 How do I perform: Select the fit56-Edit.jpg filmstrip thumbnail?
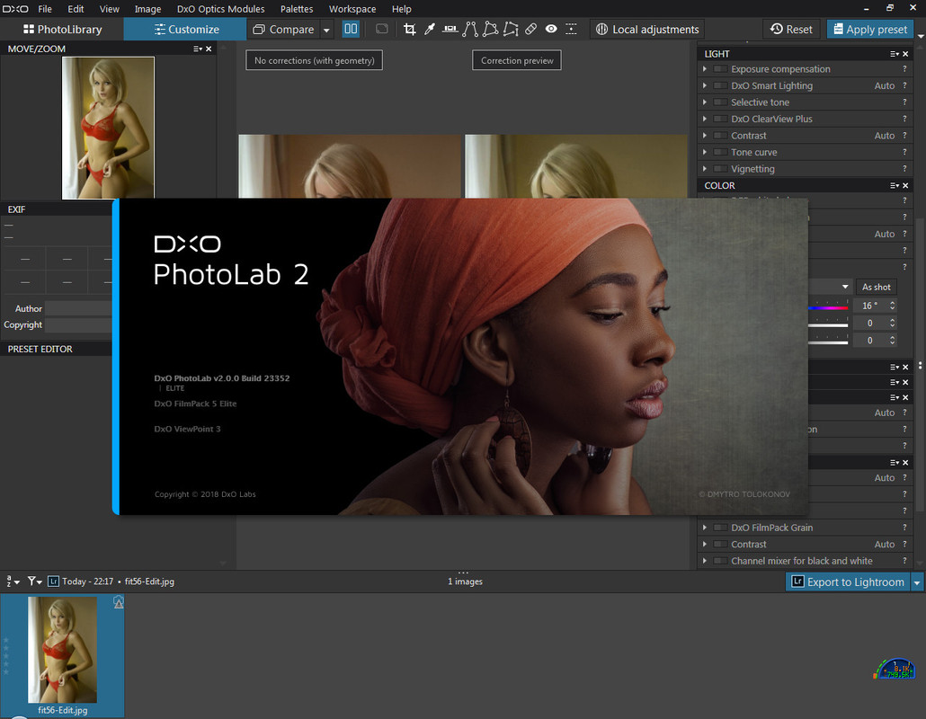click(62, 650)
